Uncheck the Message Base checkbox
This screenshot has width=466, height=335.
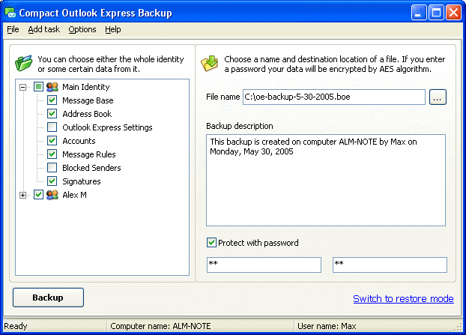pos(52,100)
